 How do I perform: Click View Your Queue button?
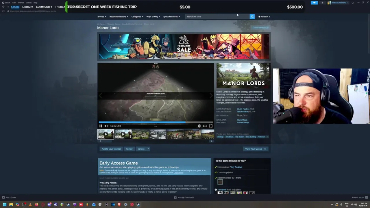256,149
